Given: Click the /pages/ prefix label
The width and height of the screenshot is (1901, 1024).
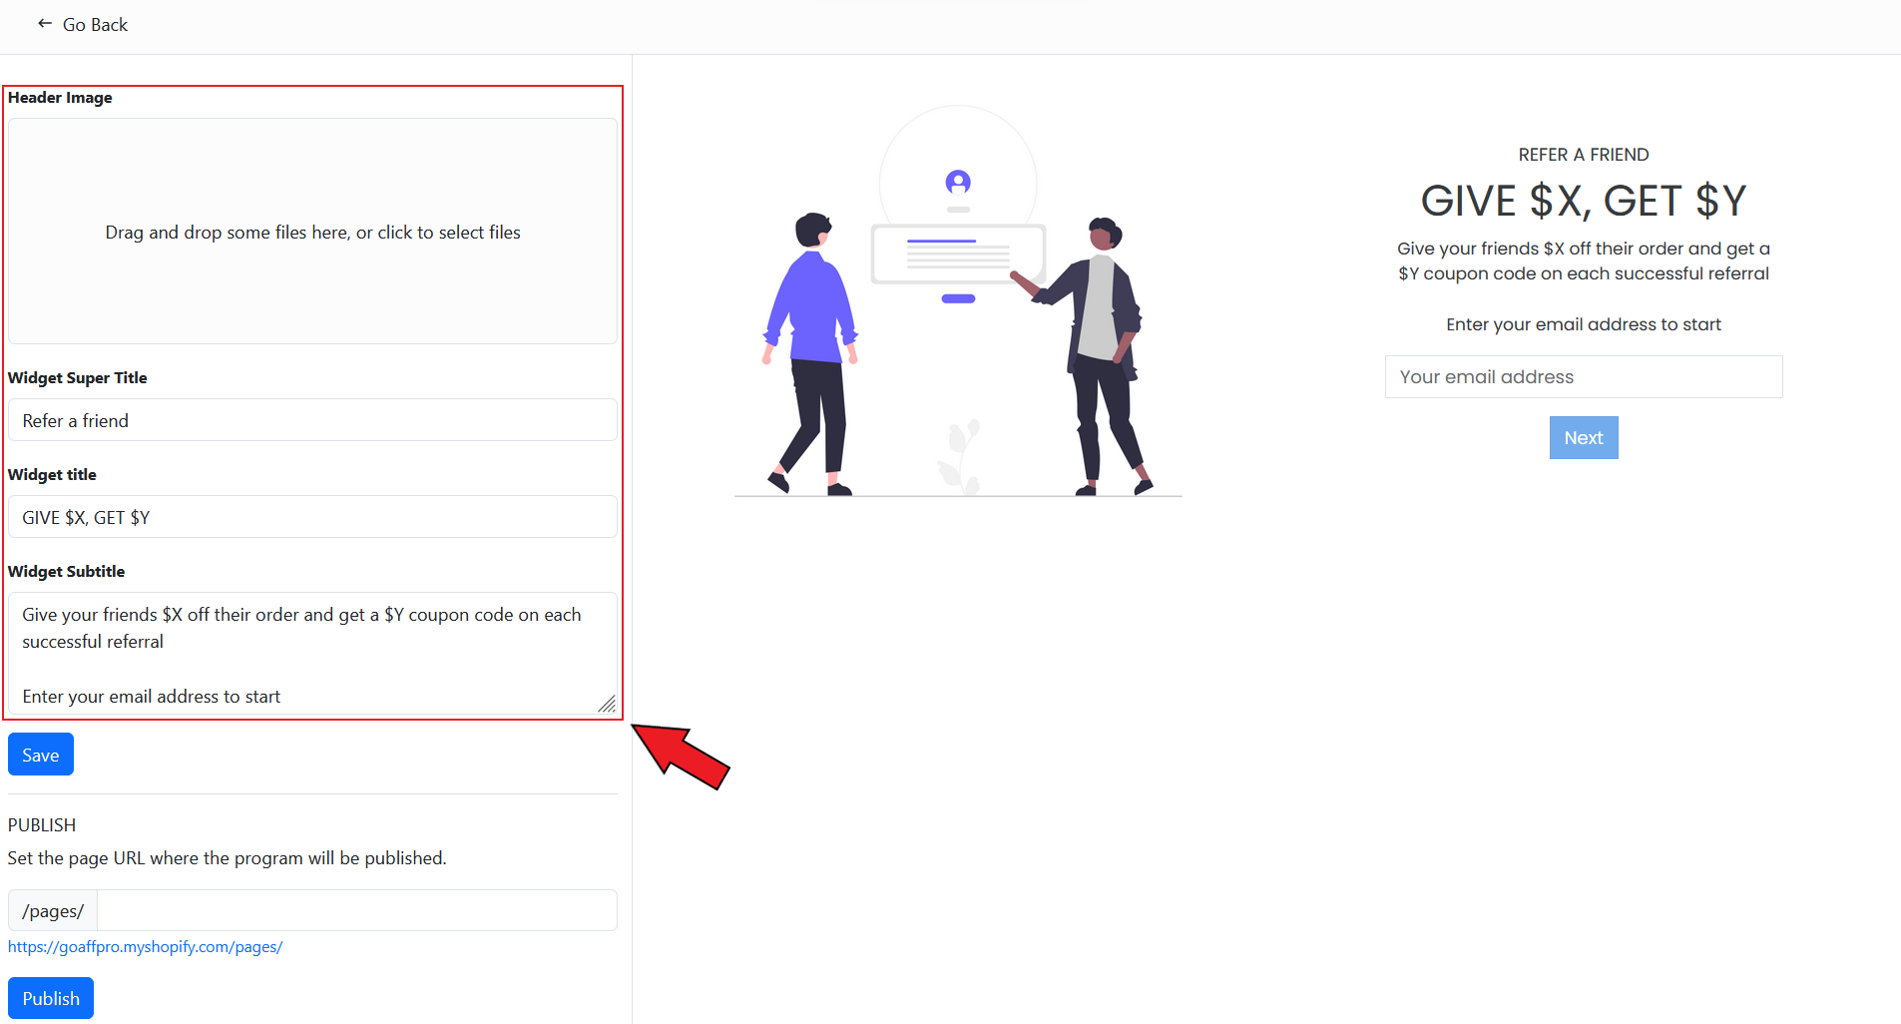Looking at the screenshot, I should tap(53, 910).
